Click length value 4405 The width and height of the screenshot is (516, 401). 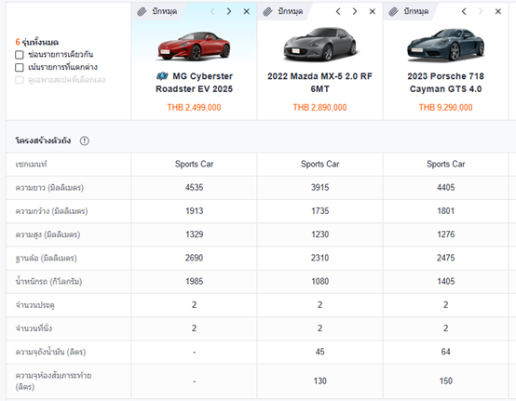tap(445, 188)
